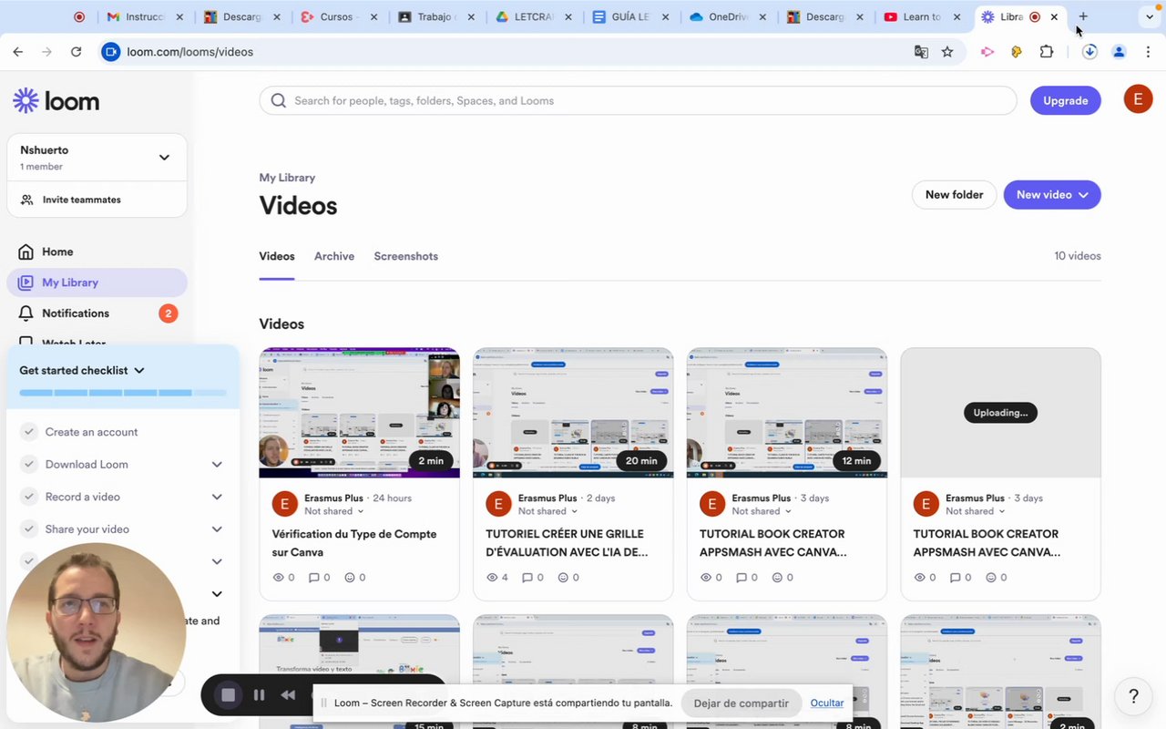Open Not shared dropdown on TUTORIEL CRÉER UNE GRILLE video
The image size is (1166, 729).
(x=548, y=511)
